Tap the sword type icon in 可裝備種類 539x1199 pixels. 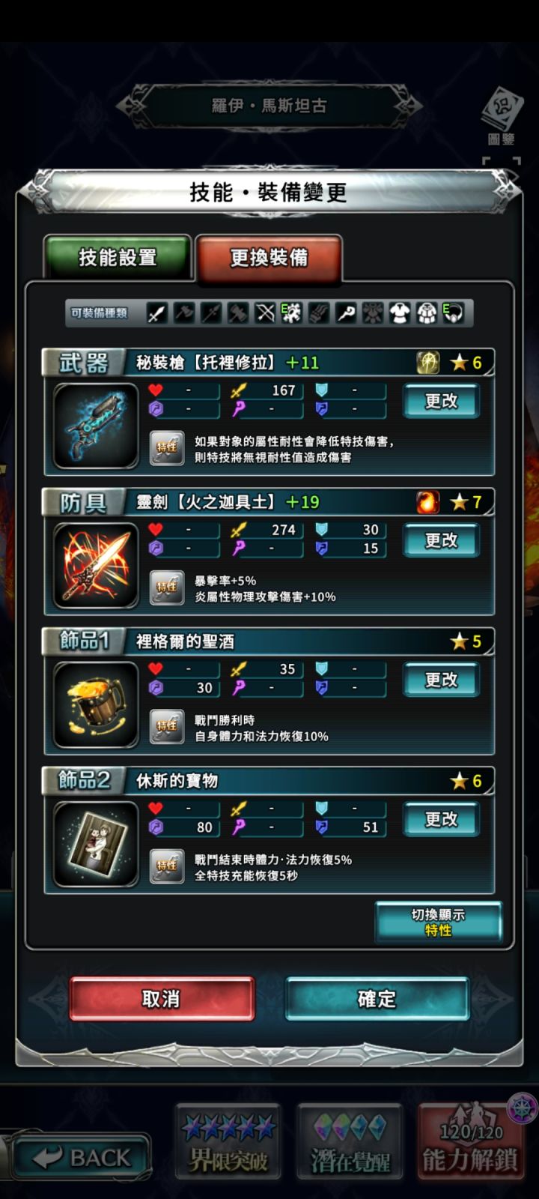point(156,313)
